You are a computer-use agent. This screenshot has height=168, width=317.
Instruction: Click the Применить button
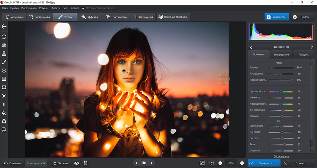(x=264, y=163)
